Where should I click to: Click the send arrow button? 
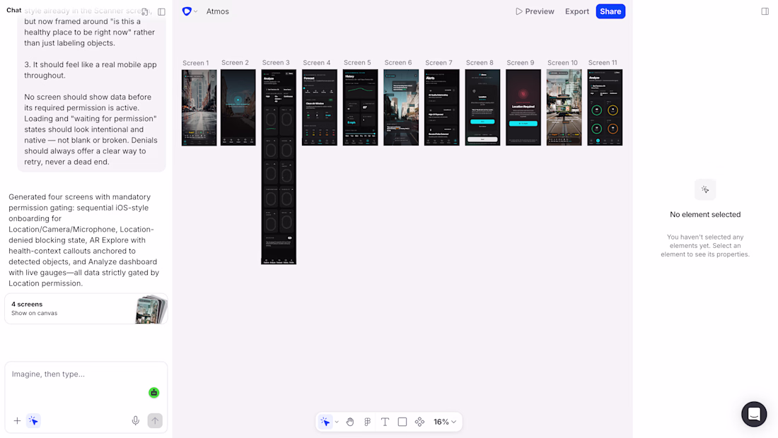pos(155,420)
